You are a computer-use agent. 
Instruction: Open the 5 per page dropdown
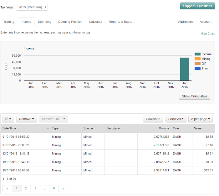(x=201, y=119)
